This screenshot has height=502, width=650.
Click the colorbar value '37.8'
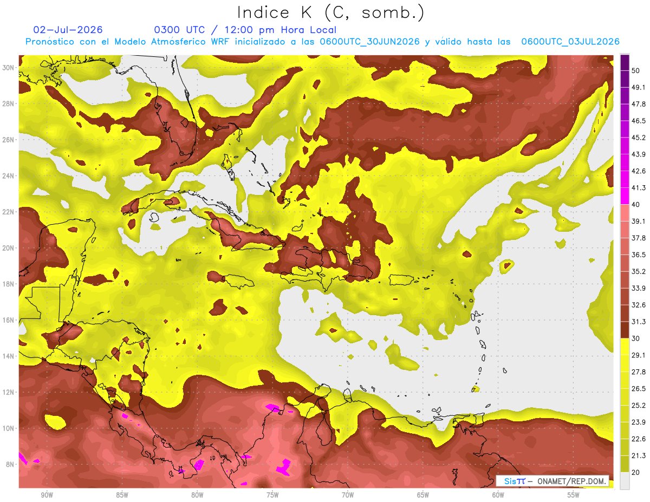coord(639,238)
